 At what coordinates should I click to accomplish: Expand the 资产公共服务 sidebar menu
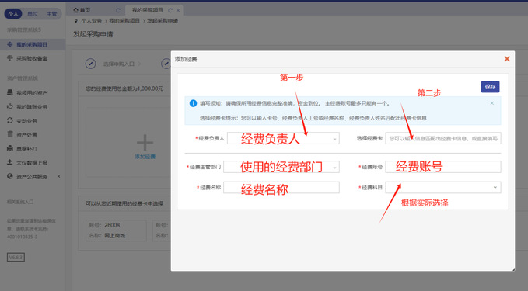[33, 176]
